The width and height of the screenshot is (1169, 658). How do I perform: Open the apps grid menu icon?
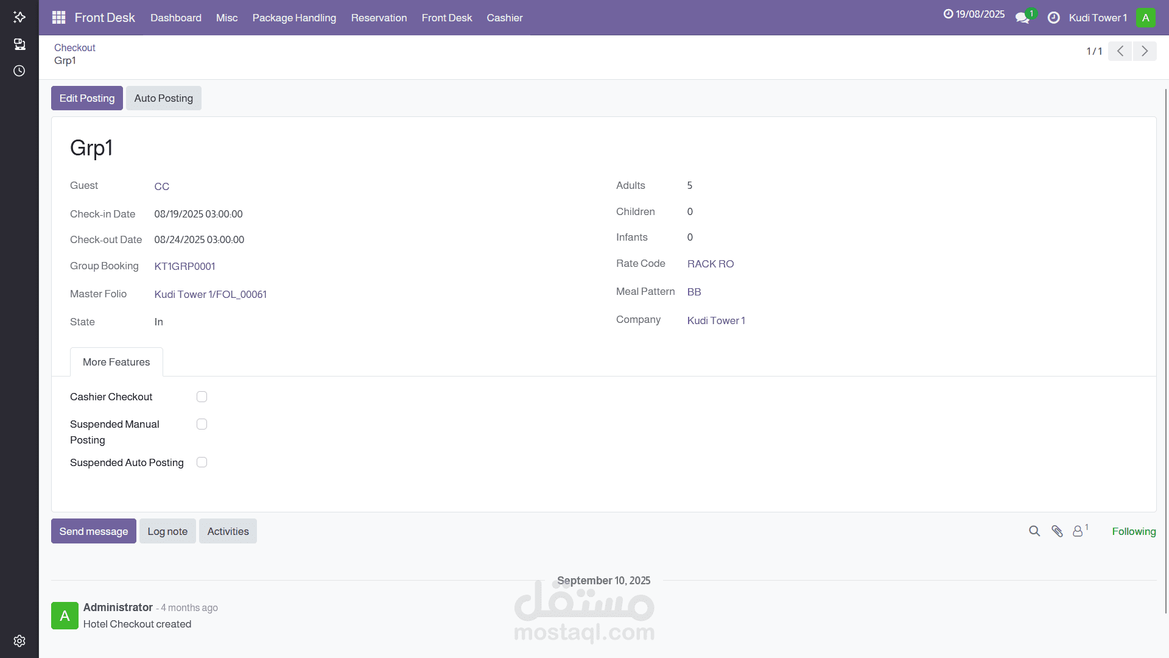[58, 18]
